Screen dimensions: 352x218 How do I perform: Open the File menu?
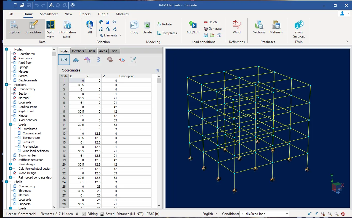11,14
